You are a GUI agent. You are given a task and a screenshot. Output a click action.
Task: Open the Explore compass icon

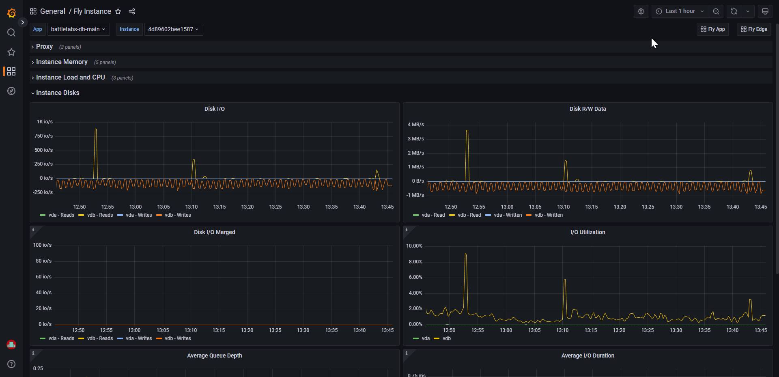click(11, 91)
